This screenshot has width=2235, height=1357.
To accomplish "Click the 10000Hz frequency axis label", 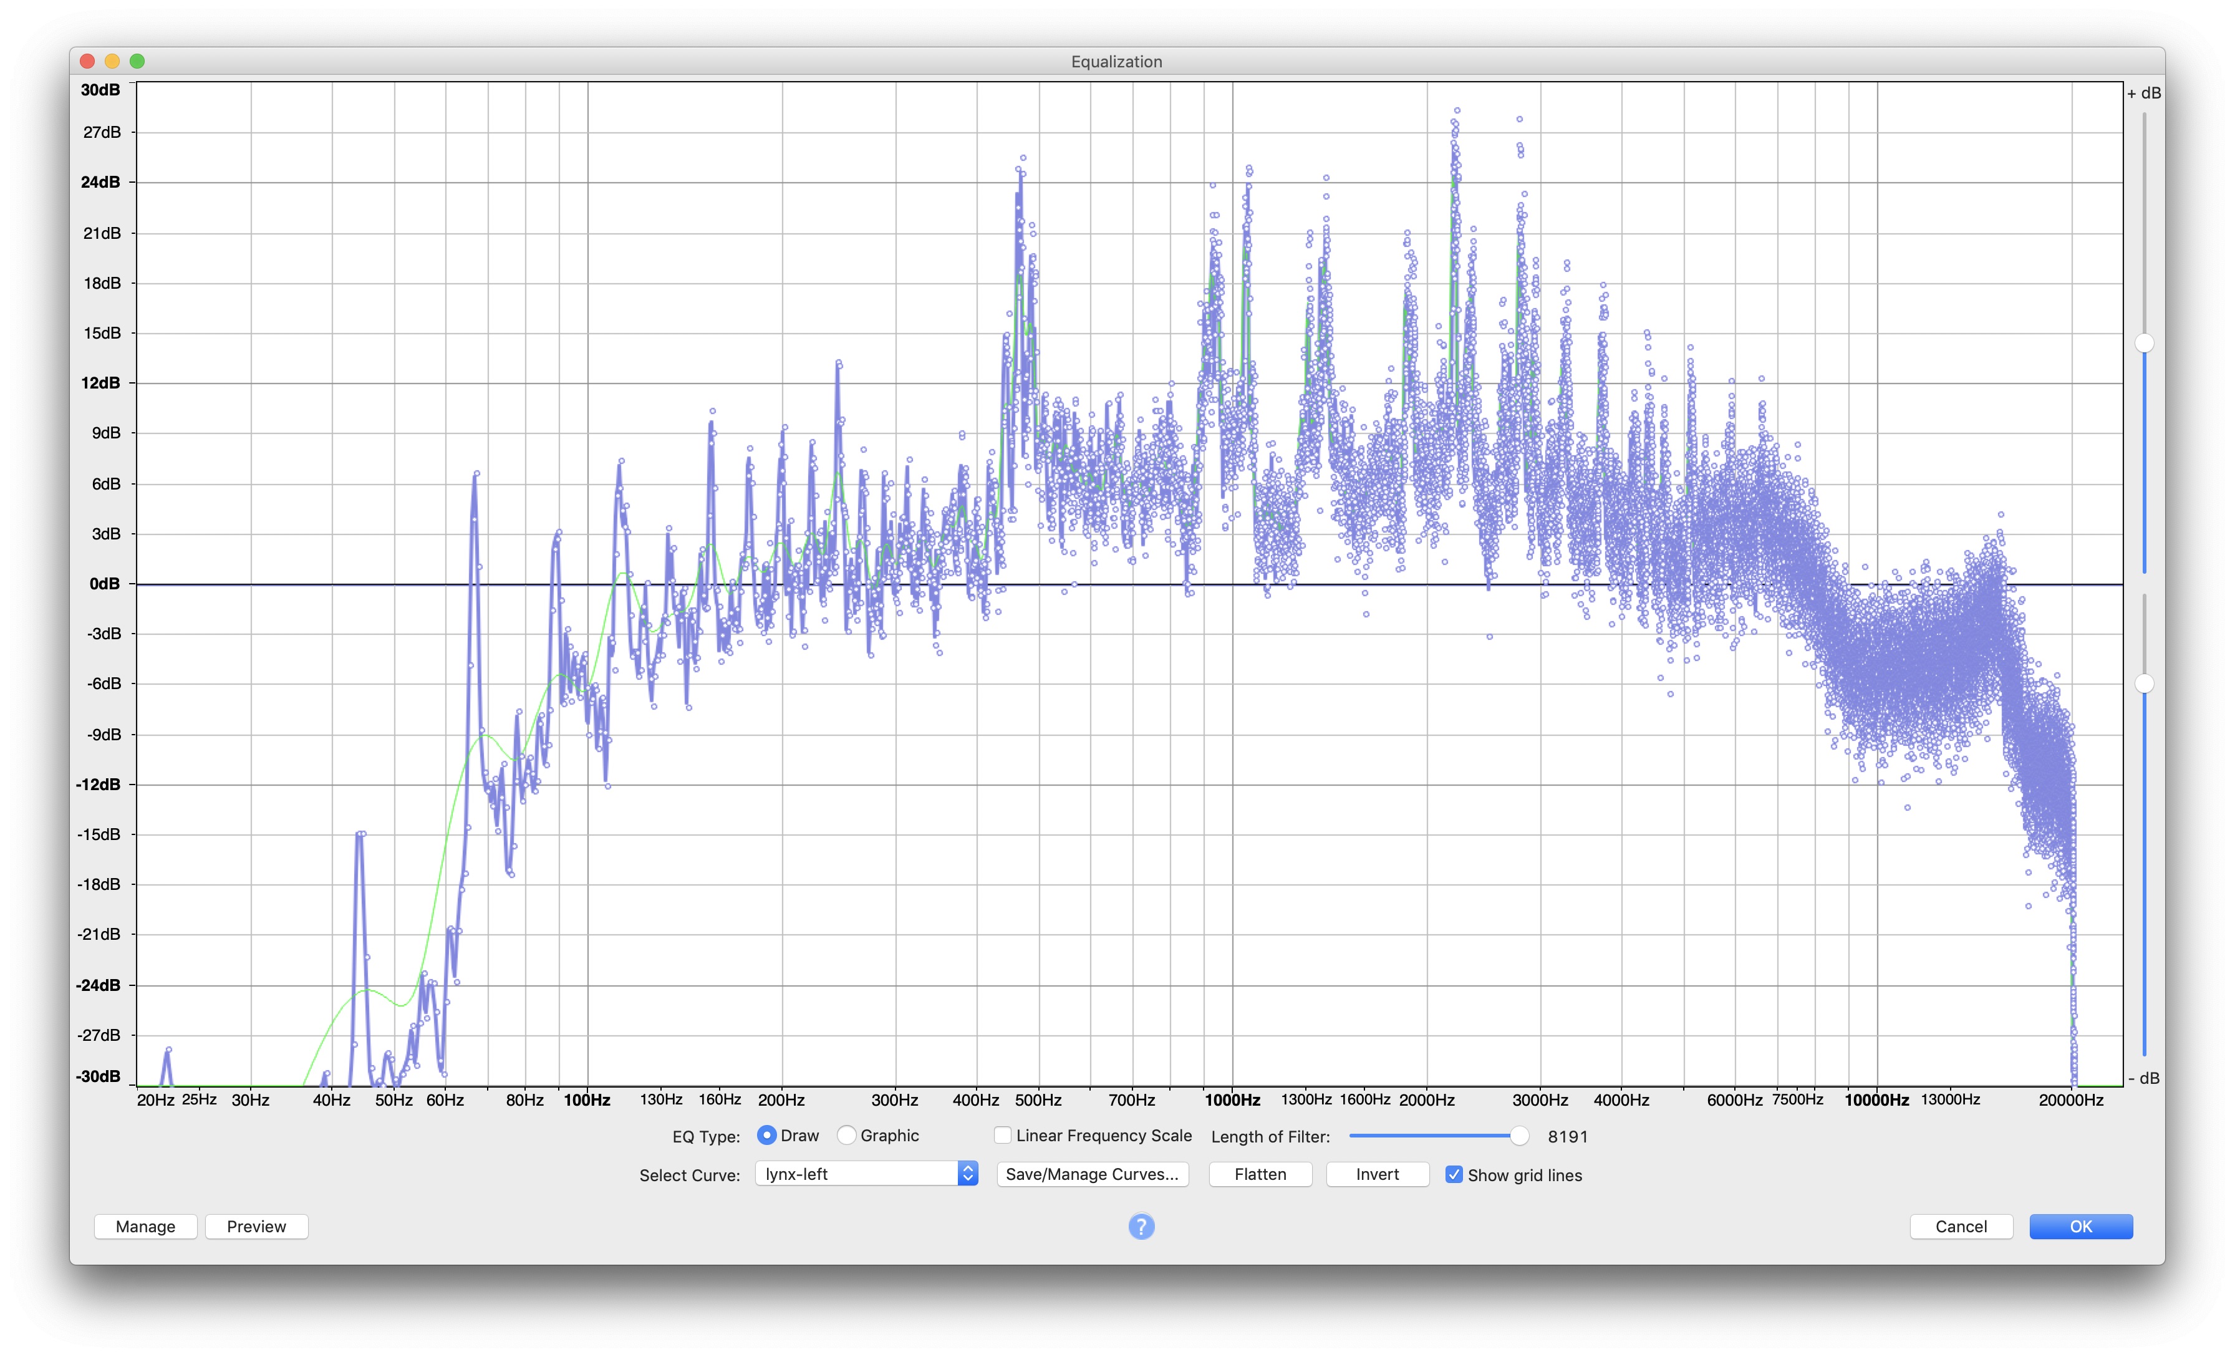I will (x=1876, y=1100).
